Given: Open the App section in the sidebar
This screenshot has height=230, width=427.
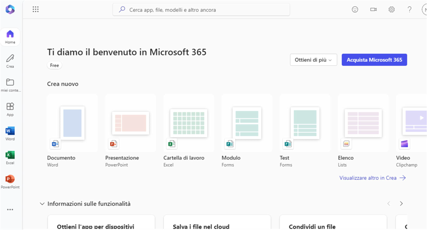Looking at the screenshot, I should click(10, 109).
